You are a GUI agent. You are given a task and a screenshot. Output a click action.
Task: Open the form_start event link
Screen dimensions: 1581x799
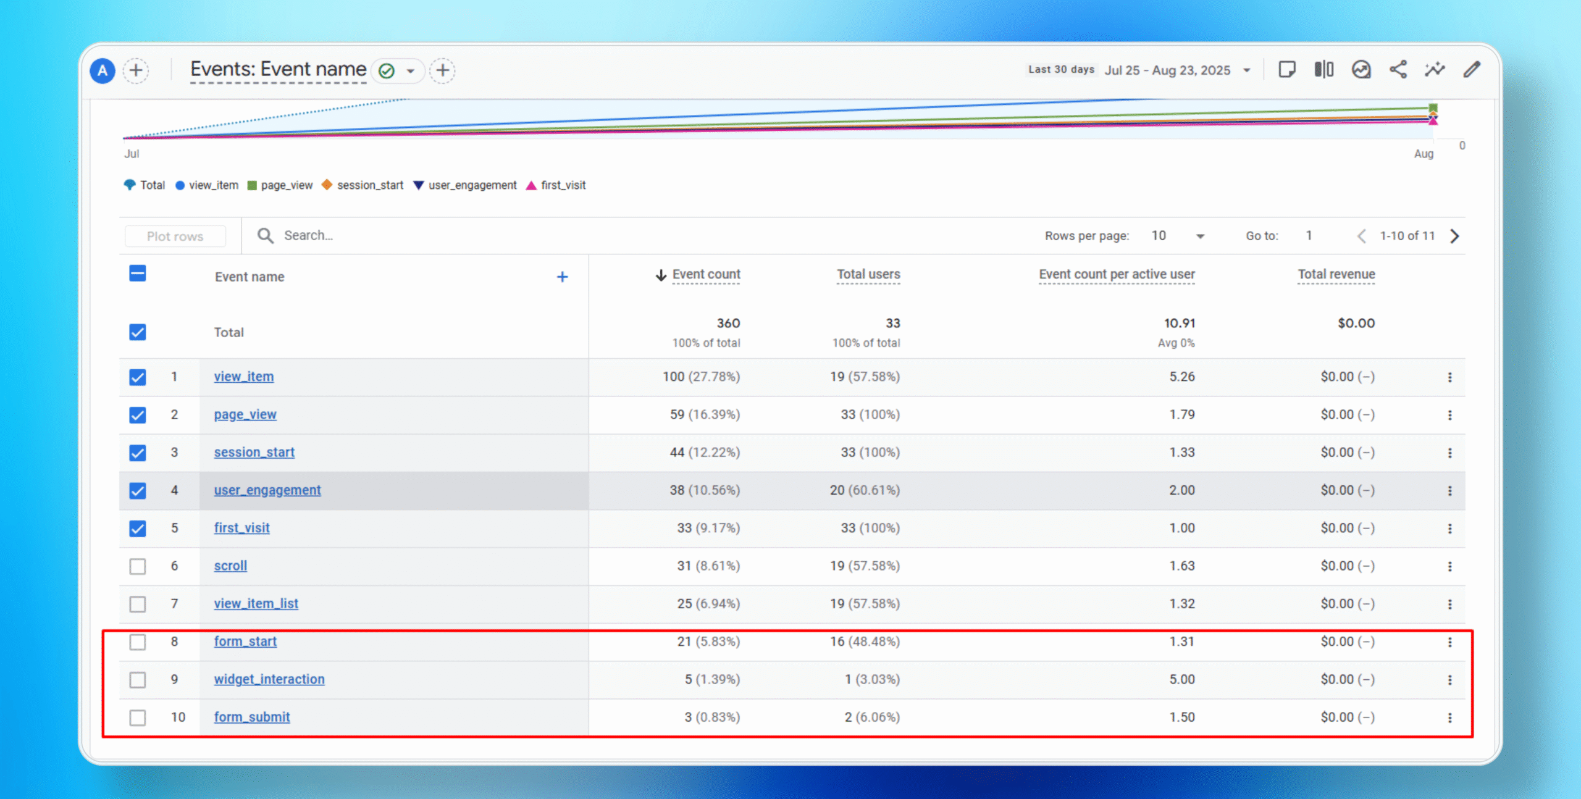point(245,642)
